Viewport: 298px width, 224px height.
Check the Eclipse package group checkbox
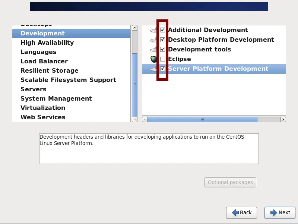[x=162, y=59]
